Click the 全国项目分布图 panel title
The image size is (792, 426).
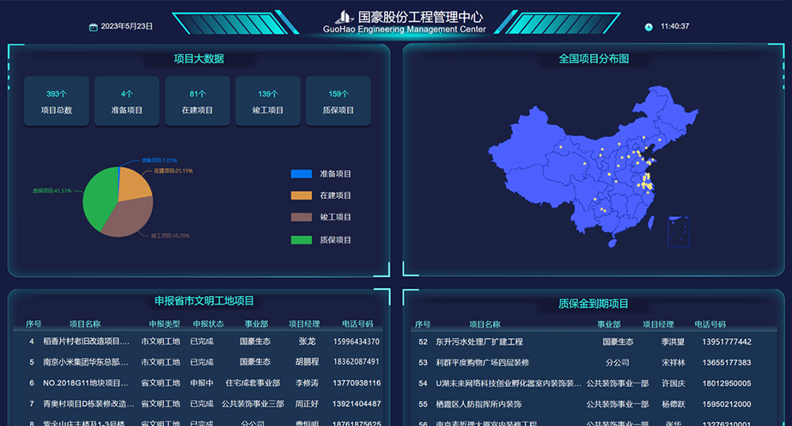tap(594, 59)
